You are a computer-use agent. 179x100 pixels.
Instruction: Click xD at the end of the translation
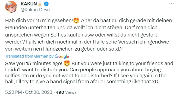tap(155, 82)
